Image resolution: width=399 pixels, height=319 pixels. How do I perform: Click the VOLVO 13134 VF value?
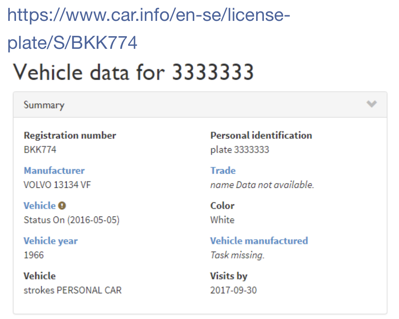[57, 185]
